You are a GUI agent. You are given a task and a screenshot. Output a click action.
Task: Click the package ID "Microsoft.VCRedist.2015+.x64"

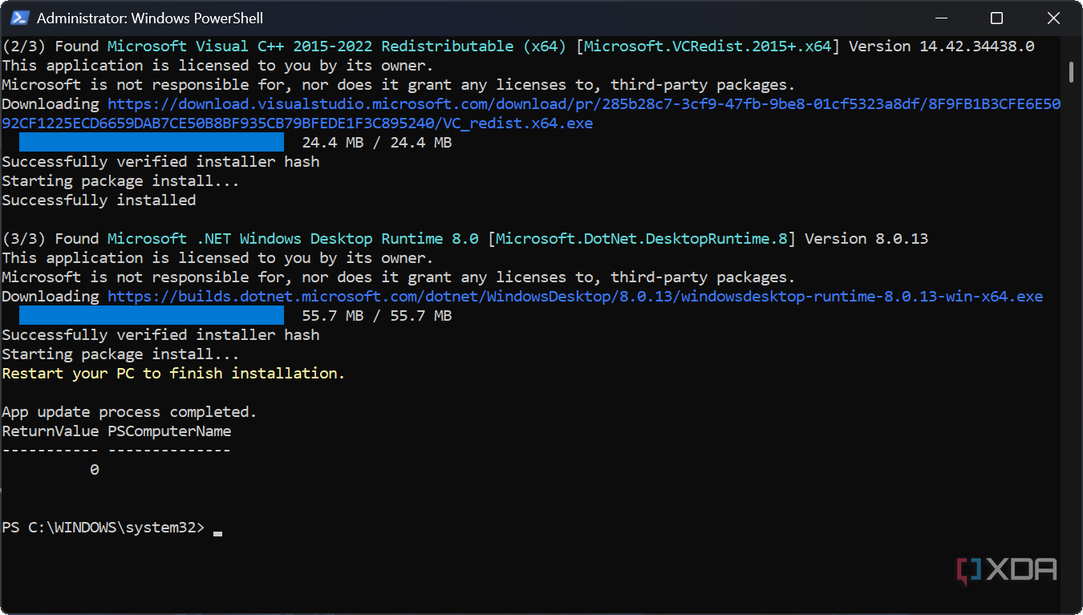click(x=708, y=46)
